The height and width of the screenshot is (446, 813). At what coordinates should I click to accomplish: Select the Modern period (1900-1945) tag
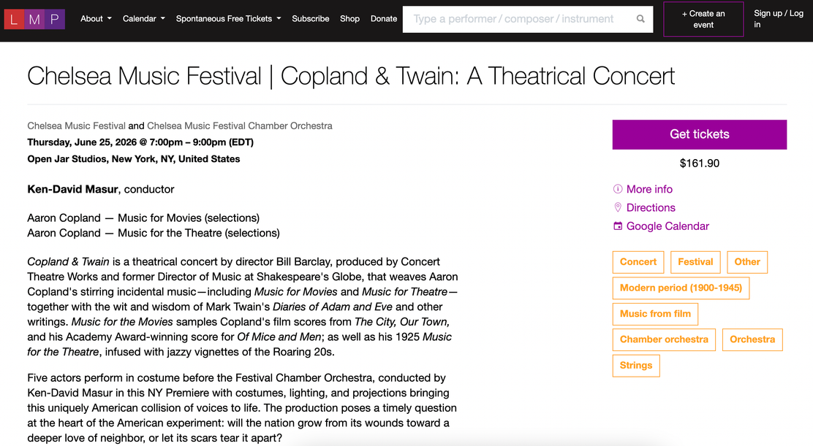[681, 288]
